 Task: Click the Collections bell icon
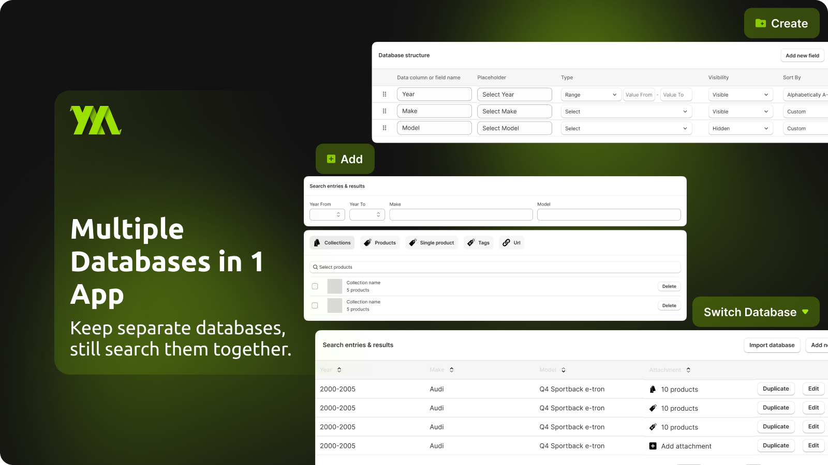[x=317, y=242]
